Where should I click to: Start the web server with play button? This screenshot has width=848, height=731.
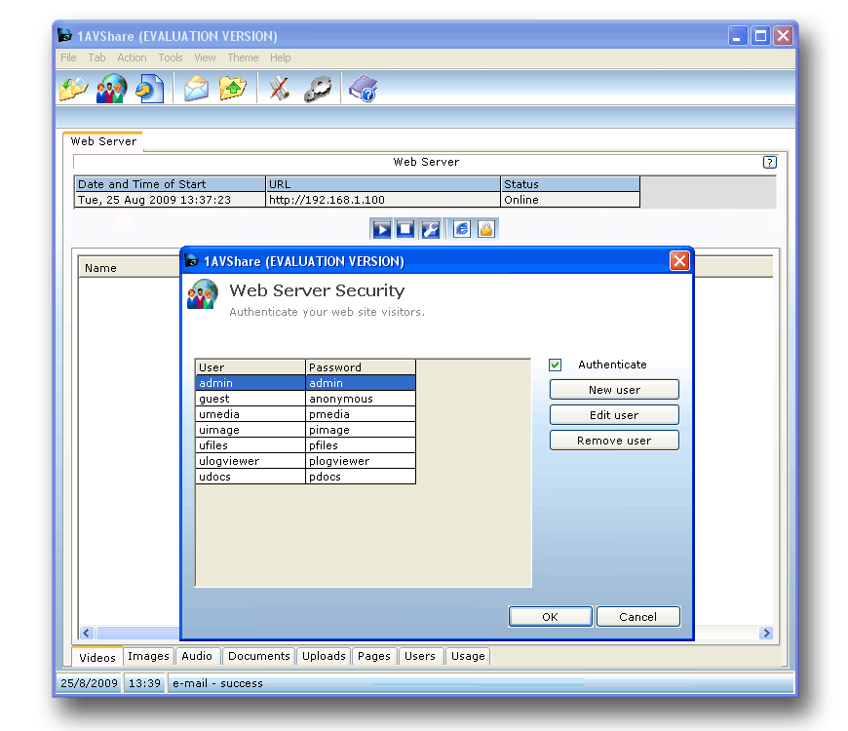(x=381, y=229)
